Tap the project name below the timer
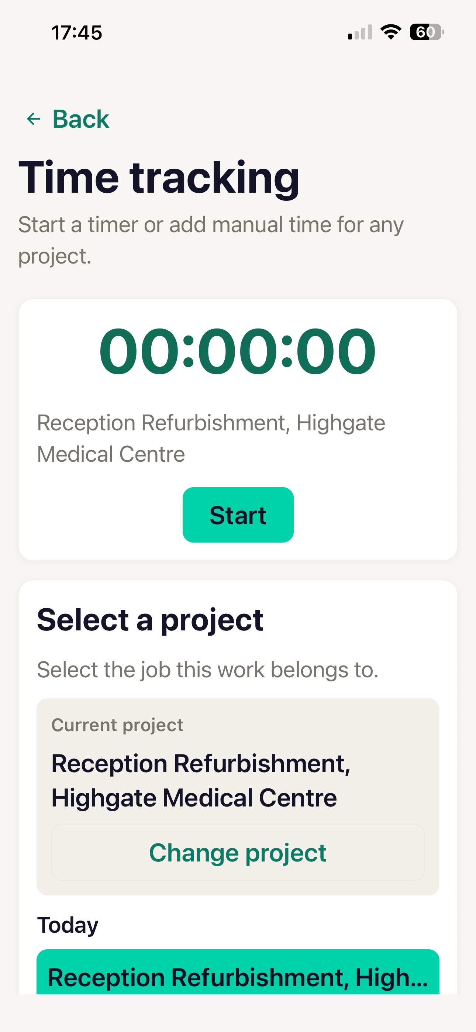 pos(211,438)
